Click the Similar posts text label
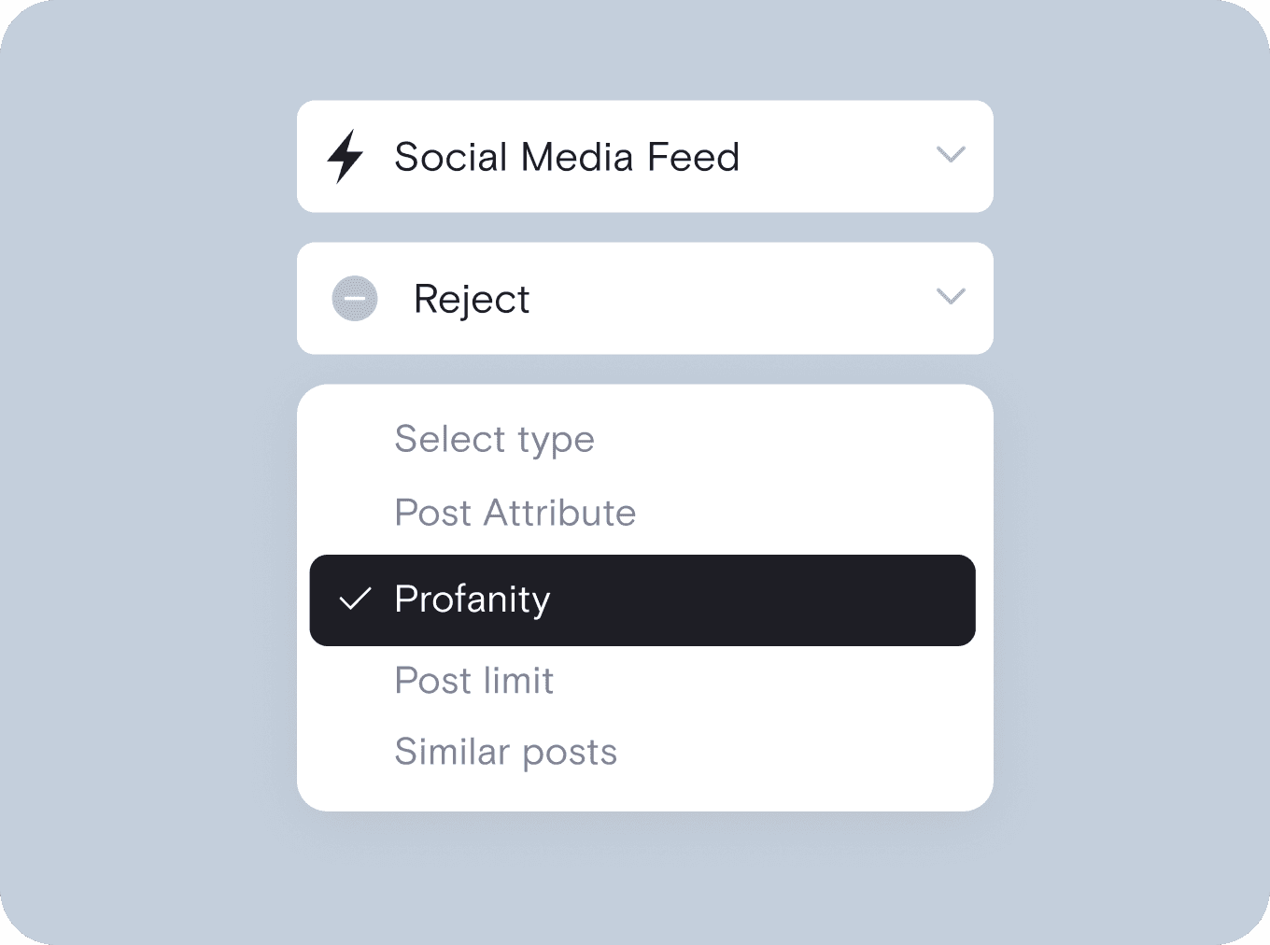This screenshot has width=1270, height=945. point(506,752)
